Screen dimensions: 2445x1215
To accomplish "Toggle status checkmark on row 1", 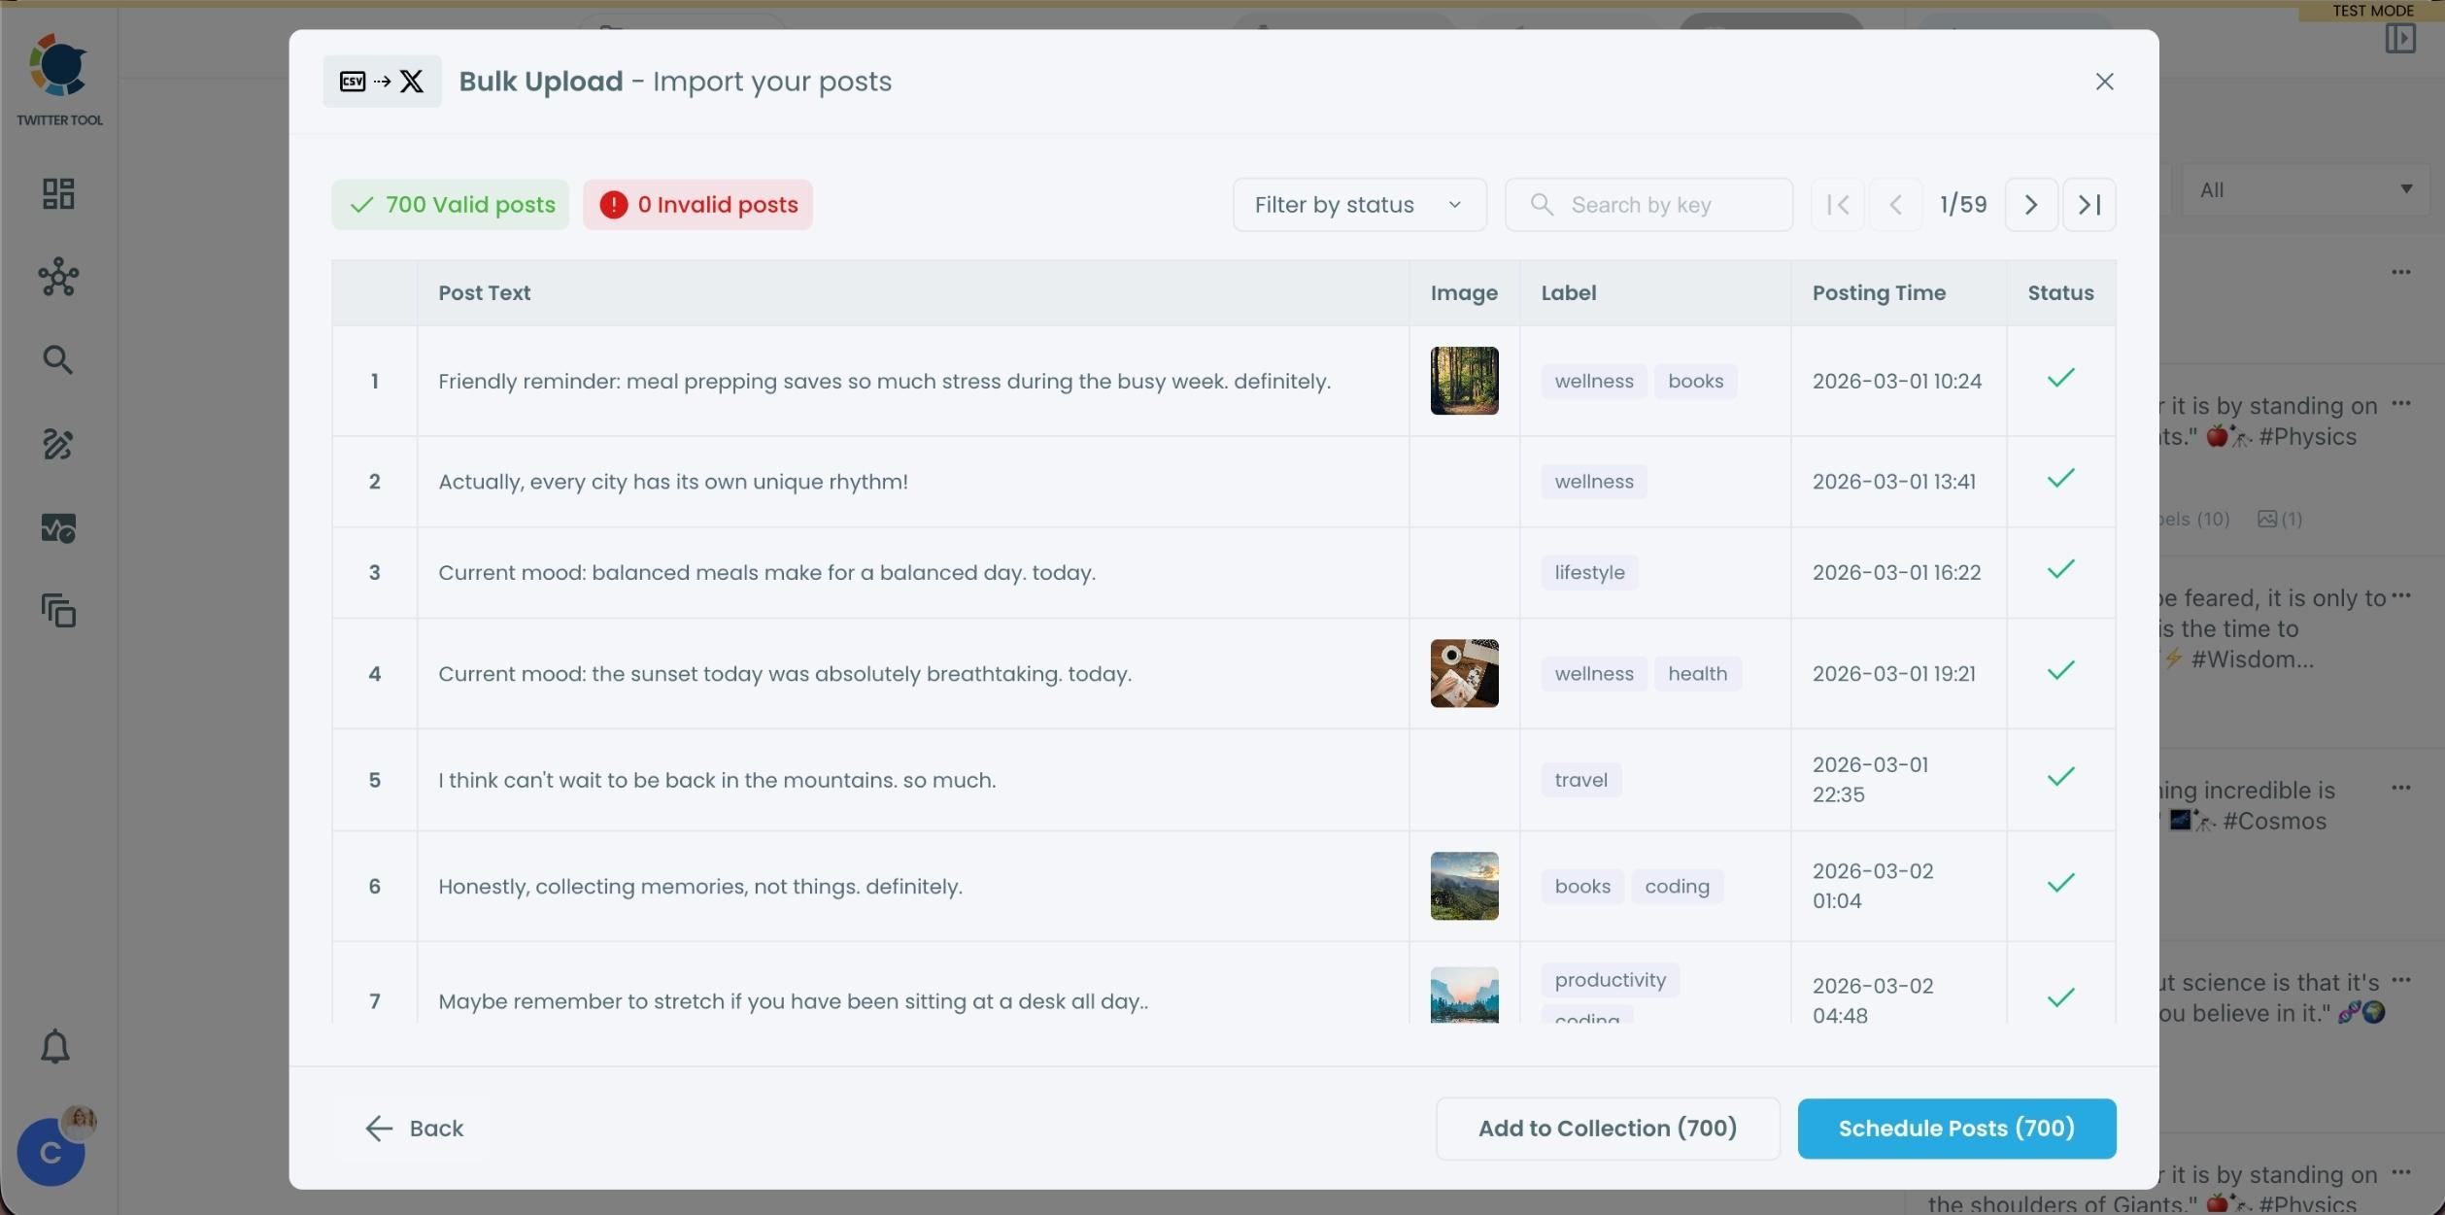I will tap(2059, 379).
